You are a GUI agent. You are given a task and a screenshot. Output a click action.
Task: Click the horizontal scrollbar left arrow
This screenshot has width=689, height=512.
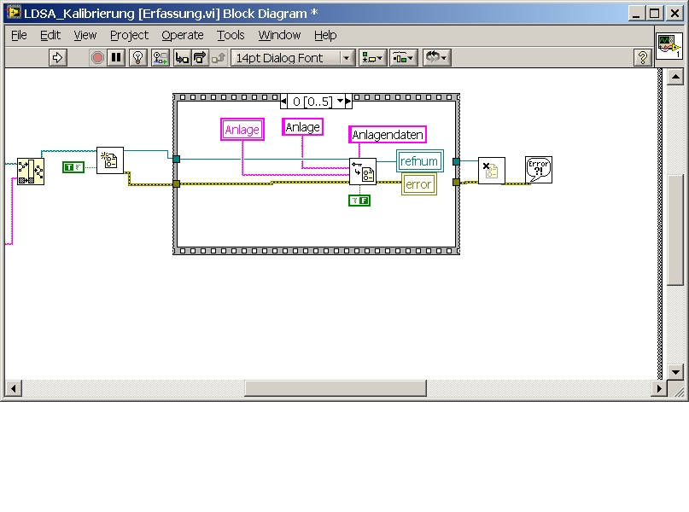coord(14,388)
